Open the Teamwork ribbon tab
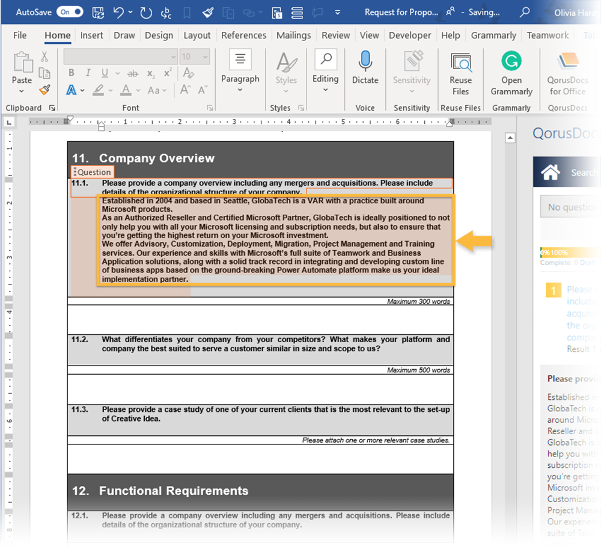This screenshot has height=546, width=601. click(548, 35)
